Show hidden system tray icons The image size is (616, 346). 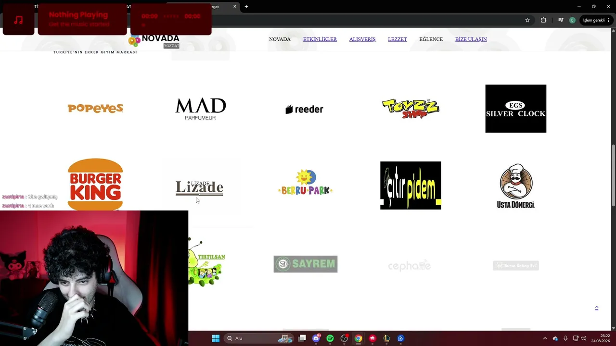point(545,338)
